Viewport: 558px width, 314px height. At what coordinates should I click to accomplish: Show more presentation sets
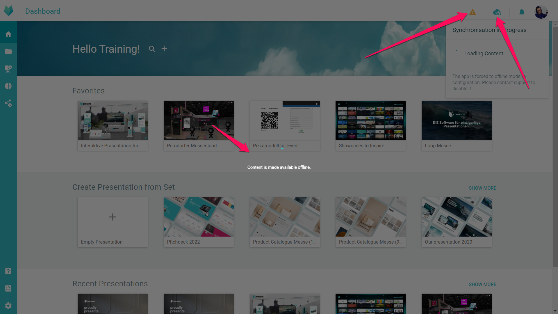point(482,188)
